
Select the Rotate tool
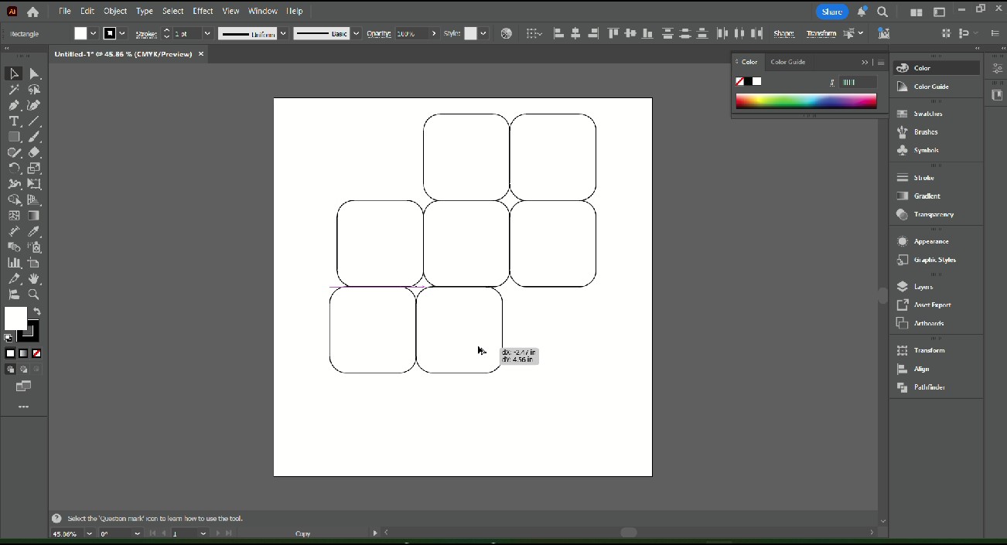[x=14, y=168]
